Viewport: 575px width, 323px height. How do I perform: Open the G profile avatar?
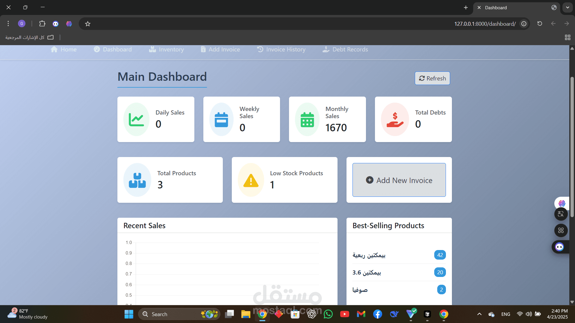(x=22, y=23)
